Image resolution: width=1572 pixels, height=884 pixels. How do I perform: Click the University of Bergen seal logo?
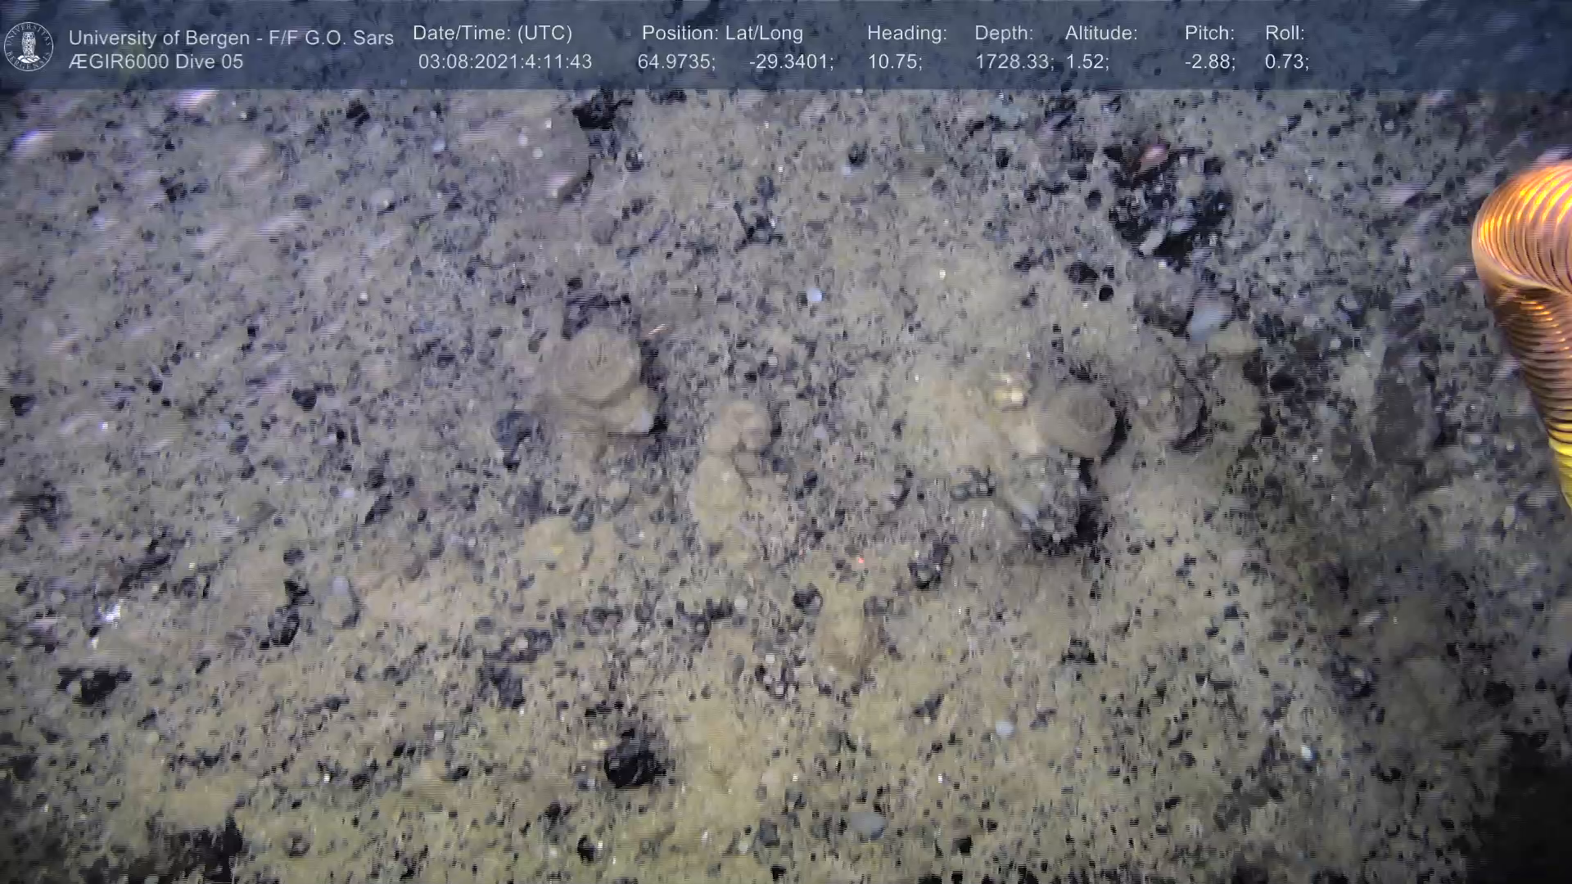click(29, 47)
